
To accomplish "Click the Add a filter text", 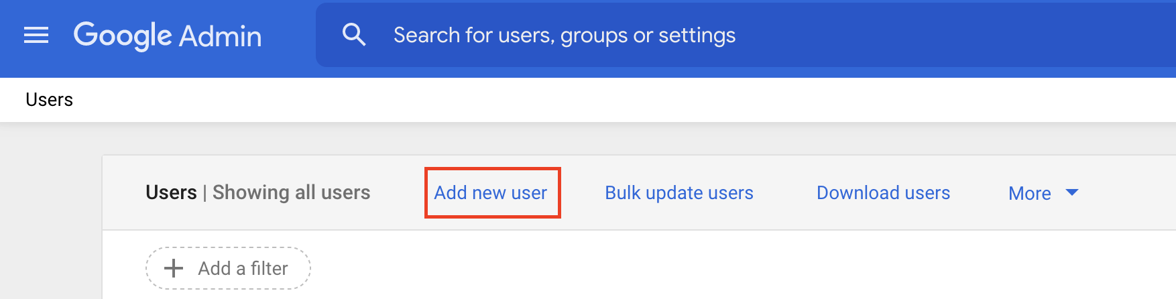I will pos(243,268).
